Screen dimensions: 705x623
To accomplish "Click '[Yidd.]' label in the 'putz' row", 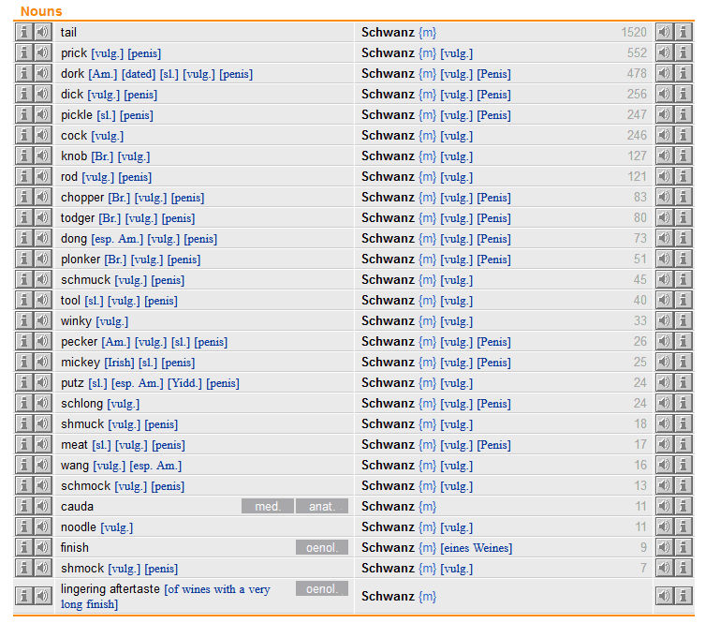I will click(184, 383).
